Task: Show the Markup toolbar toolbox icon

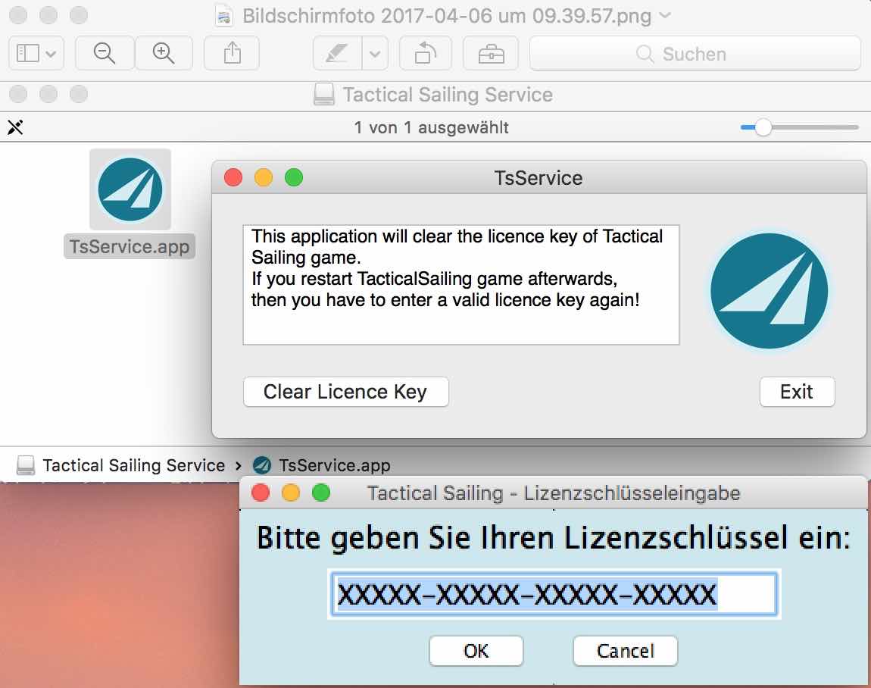Action: [x=491, y=53]
